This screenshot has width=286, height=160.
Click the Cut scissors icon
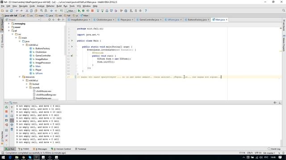point(27,11)
